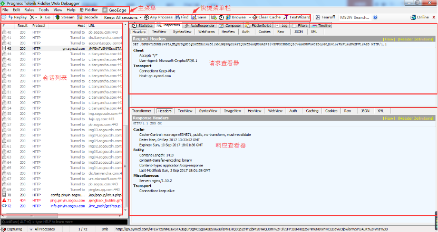
Task: Click the timer clock toolbar icon
Action: 221,17
